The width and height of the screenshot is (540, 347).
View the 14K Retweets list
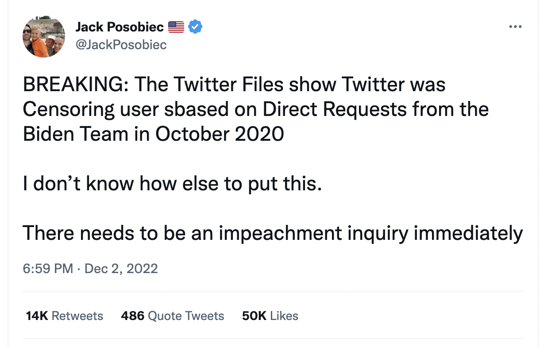65,316
